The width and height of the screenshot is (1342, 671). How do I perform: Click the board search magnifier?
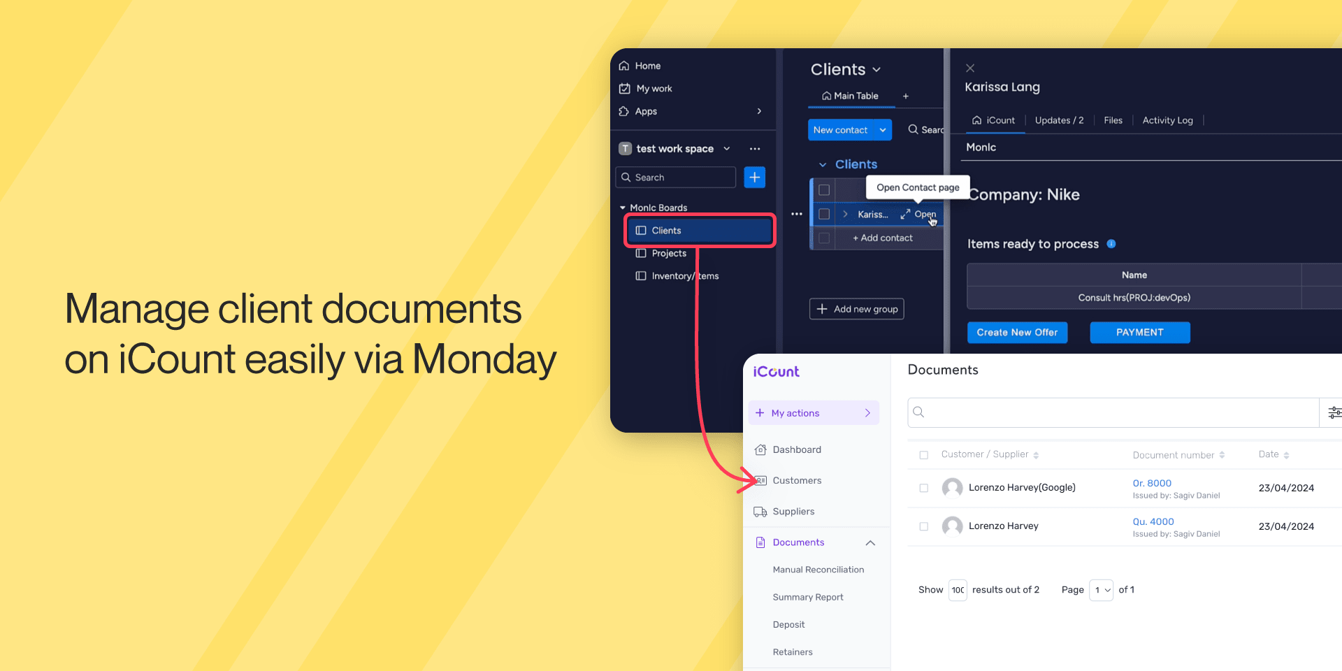pyautogui.click(x=913, y=129)
